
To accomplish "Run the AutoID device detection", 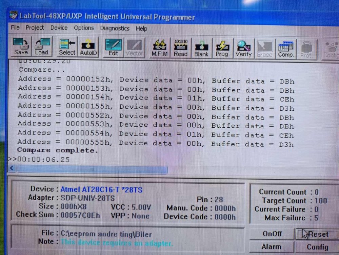I will [x=88, y=47].
